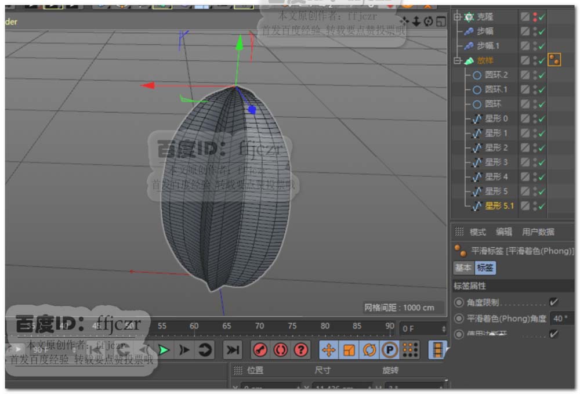Toggle the Position keyframe cross-arrows icon
Screen dimensions: 580x394
point(328,349)
